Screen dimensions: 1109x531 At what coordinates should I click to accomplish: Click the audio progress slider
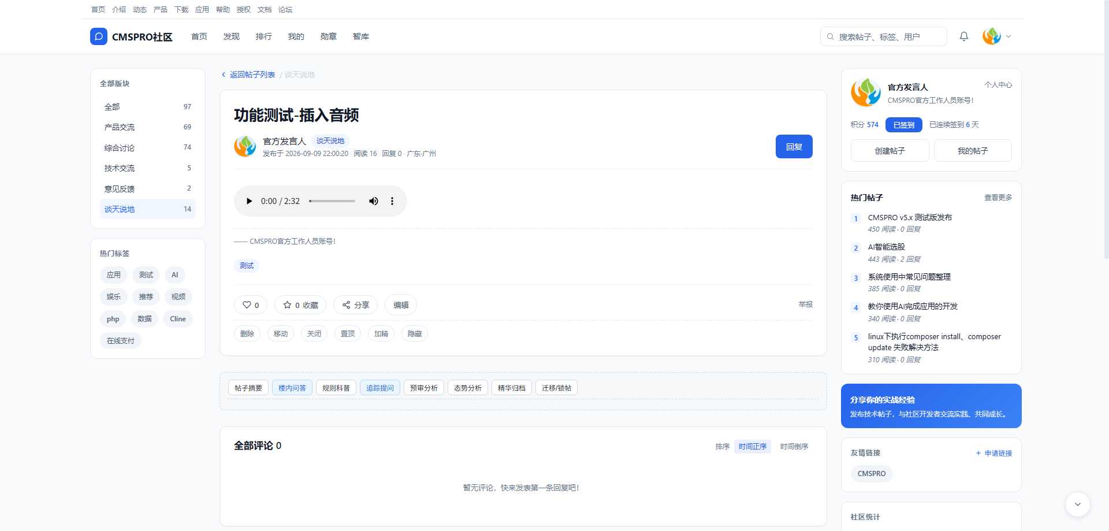click(x=332, y=201)
